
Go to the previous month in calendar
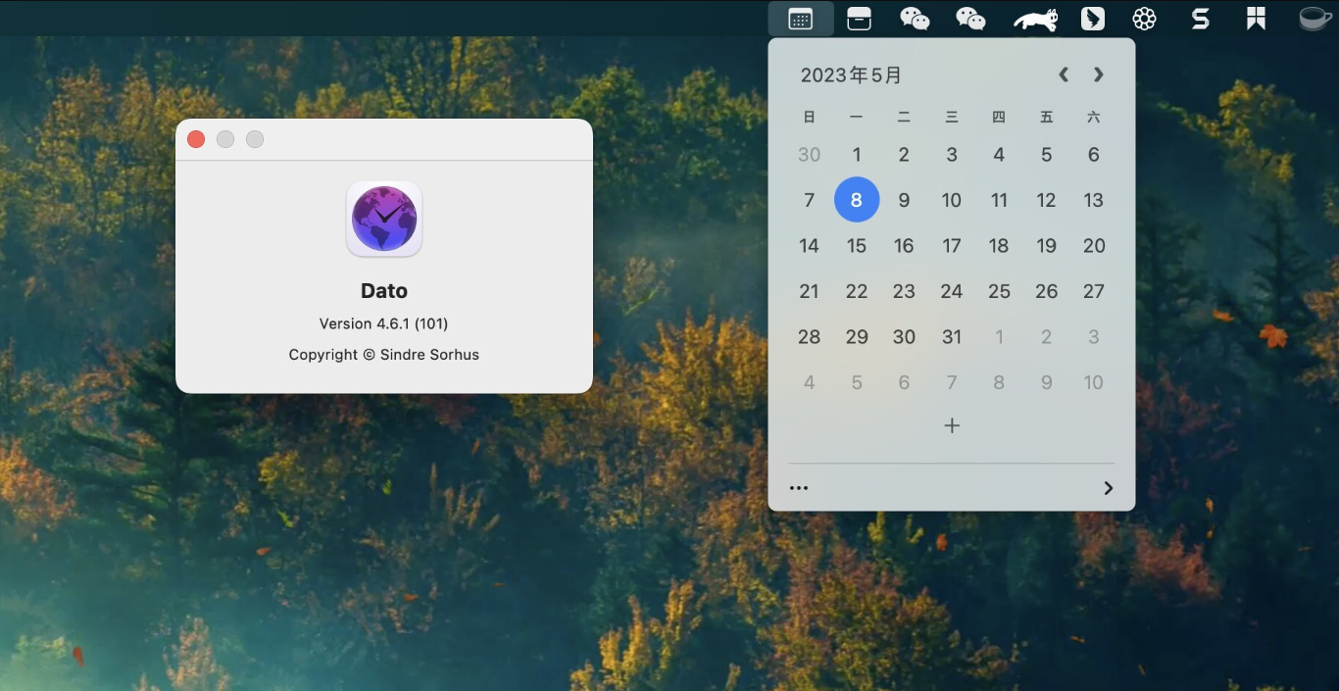coord(1063,74)
